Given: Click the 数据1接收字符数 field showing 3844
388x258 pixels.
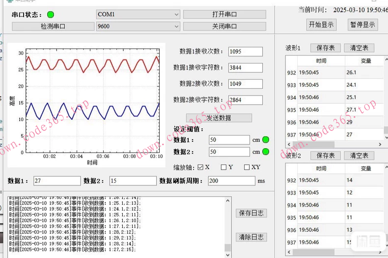Looking at the screenshot, I should pyautogui.click(x=245, y=68).
